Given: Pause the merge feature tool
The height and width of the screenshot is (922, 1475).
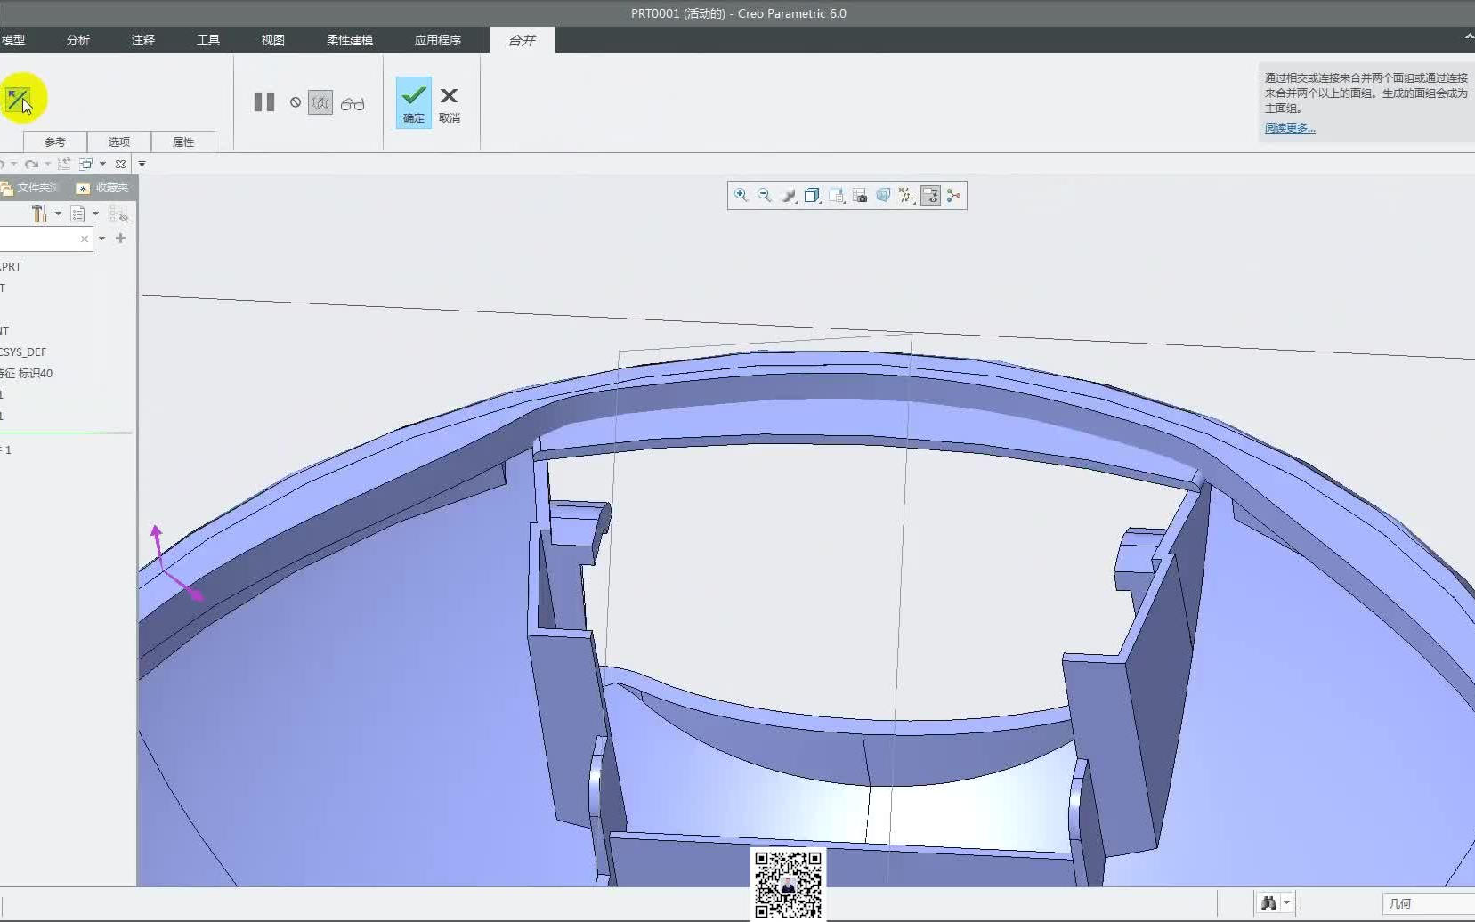Looking at the screenshot, I should coord(264,102).
